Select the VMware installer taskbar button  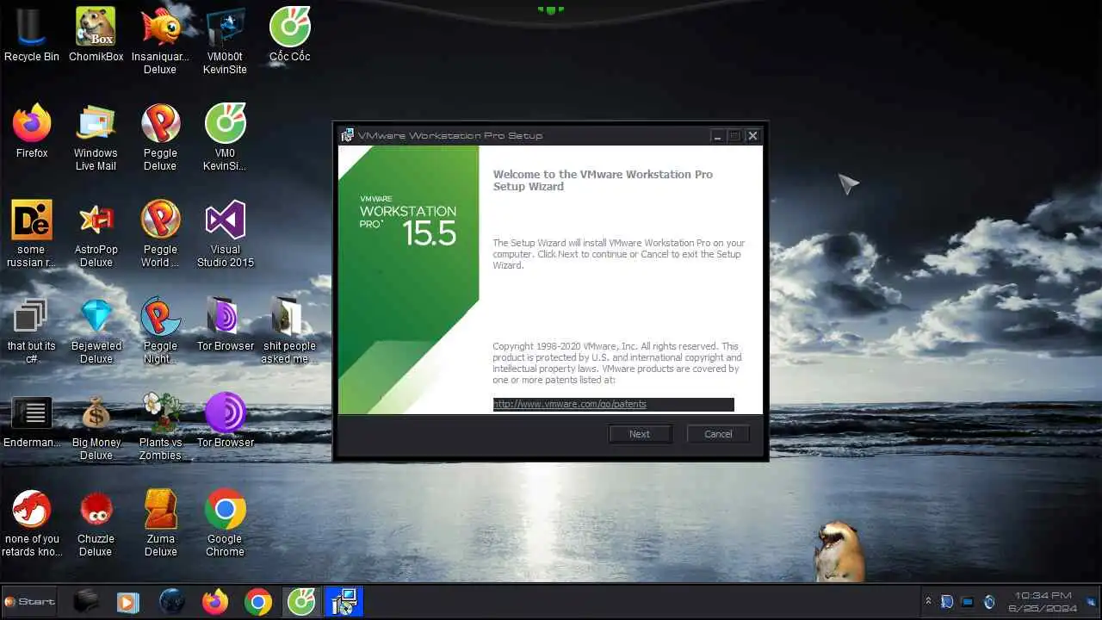pyautogui.click(x=344, y=601)
